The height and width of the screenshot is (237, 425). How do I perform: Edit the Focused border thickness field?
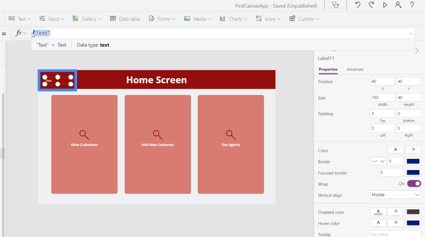pyautogui.click(x=391, y=172)
